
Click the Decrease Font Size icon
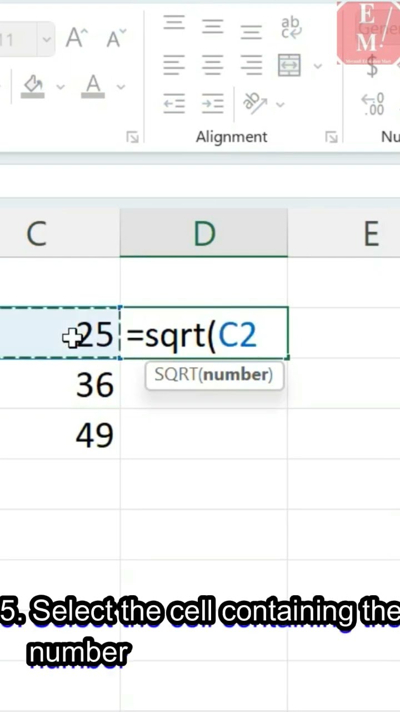pos(116,38)
